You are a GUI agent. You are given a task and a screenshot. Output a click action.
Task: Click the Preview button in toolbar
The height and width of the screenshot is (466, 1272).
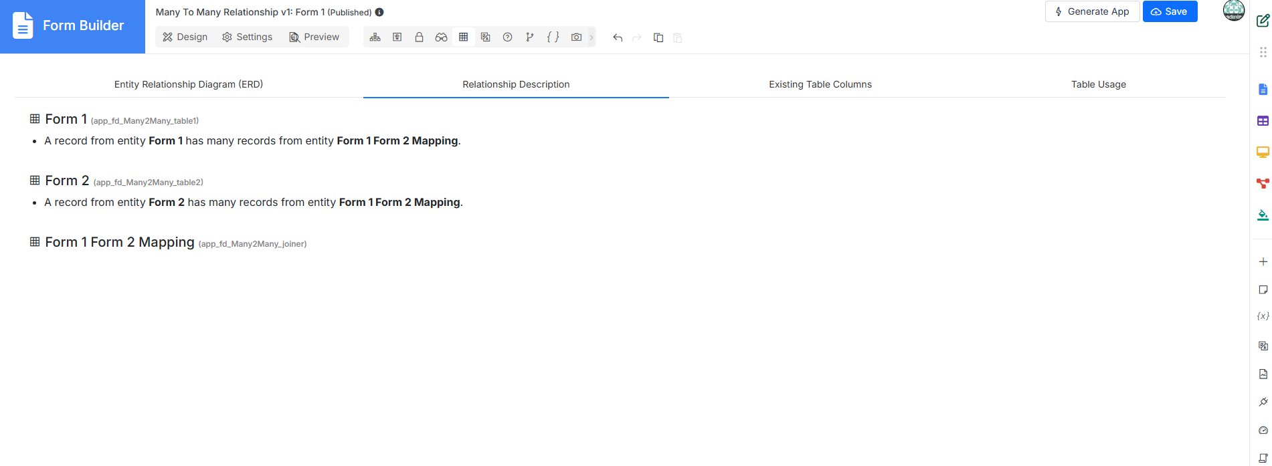314,37
